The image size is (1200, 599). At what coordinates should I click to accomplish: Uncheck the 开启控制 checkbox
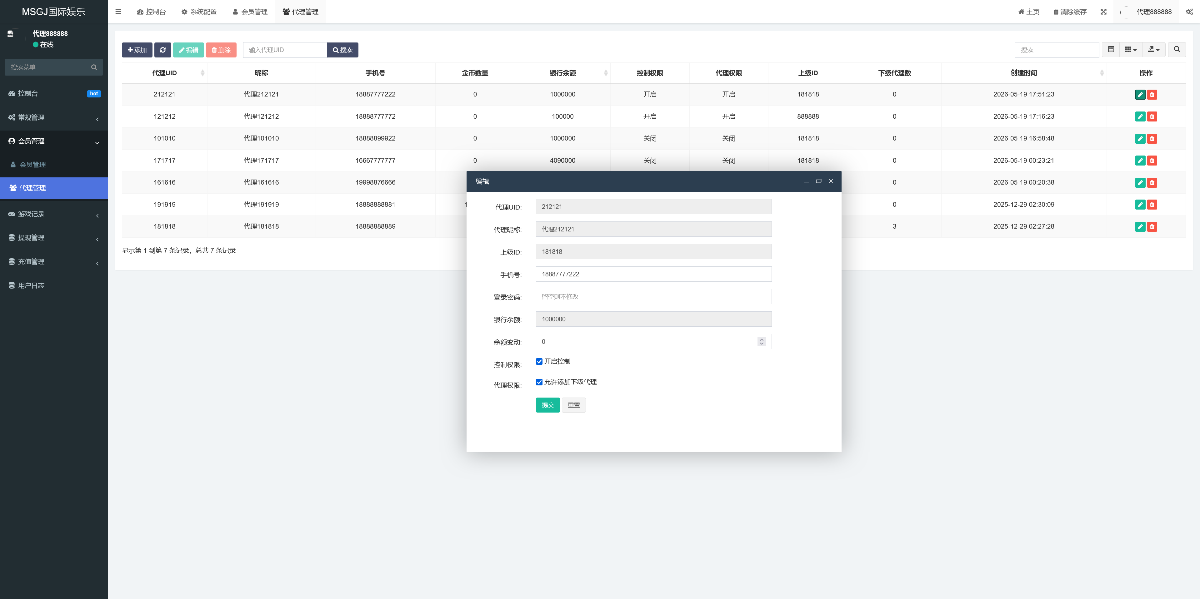(539, 362)
